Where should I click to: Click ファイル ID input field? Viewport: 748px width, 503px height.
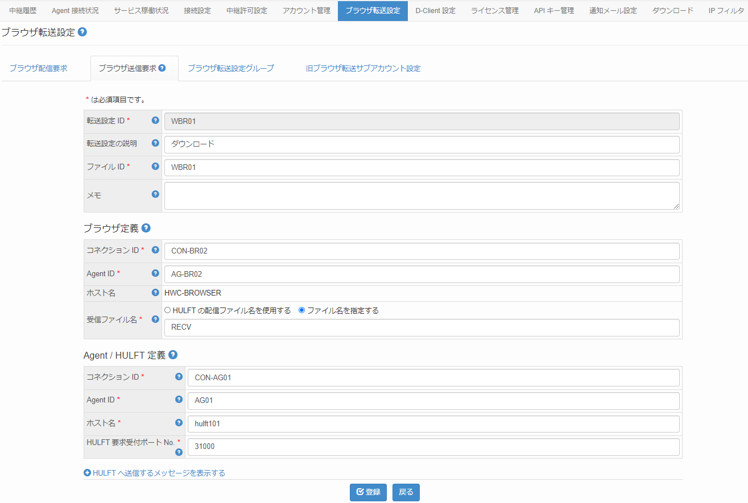point(422,168)
